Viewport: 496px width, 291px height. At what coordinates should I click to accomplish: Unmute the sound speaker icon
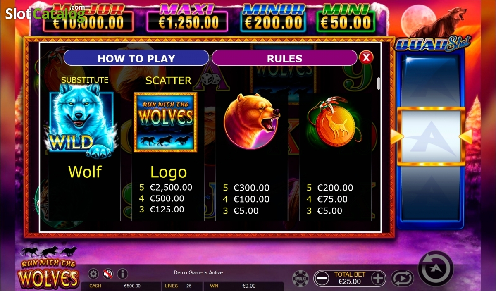pos(108,274)
